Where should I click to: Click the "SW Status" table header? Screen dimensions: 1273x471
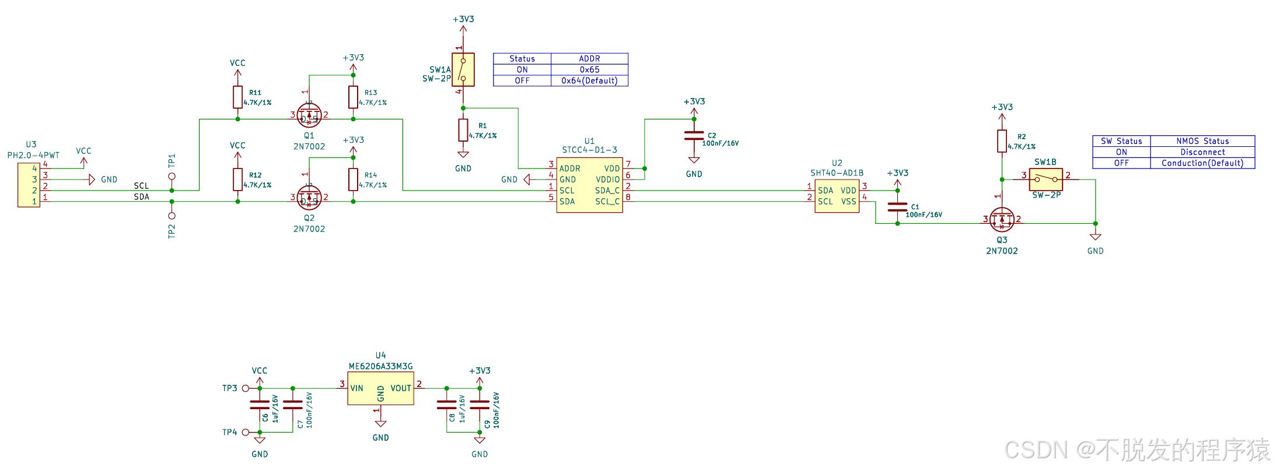tap(1121, 141)
